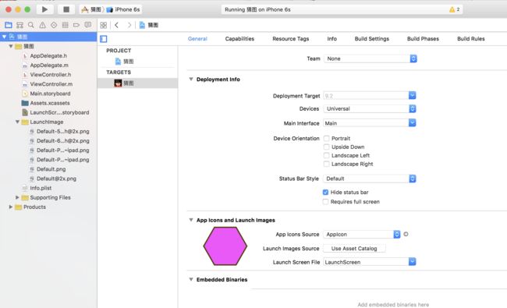Open the Project navigator folder icon
This screenshot has width=507, height=308.
click(x=9, y=25)
